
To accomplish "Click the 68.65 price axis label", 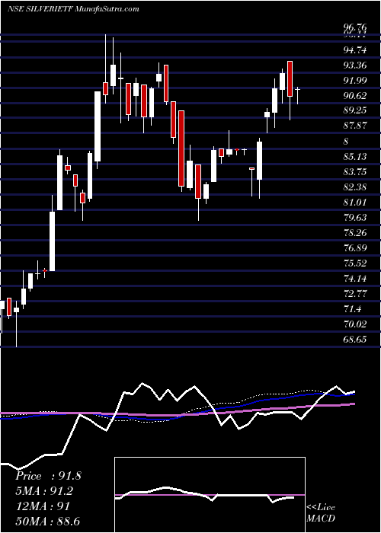I will pos(355,340).
